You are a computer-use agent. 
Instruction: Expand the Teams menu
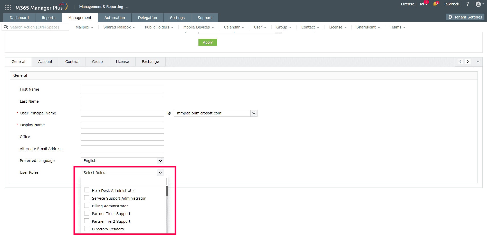398,27
